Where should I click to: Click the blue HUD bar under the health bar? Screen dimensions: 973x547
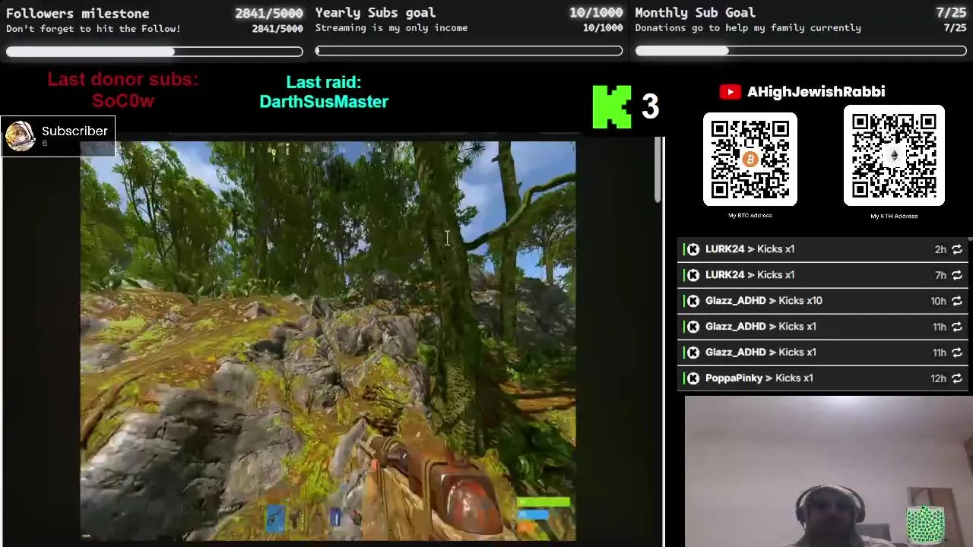tap(533, 514)
